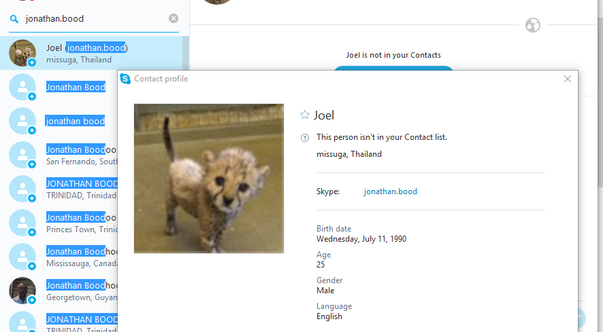Open the jonathan.bood Skype name link
603x332 pixels.
pyautogui.click(x=391, y=191)
